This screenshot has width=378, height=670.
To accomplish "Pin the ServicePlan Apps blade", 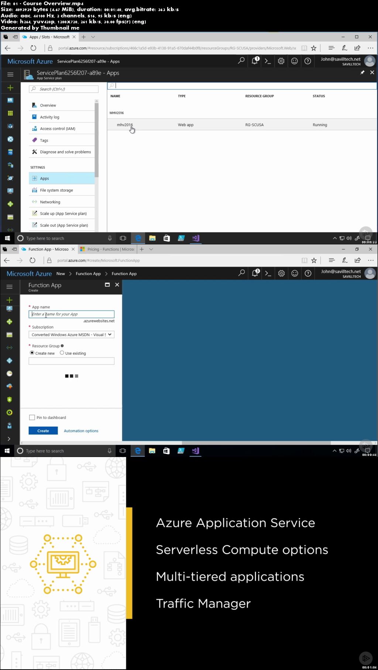I will point(362,72).
